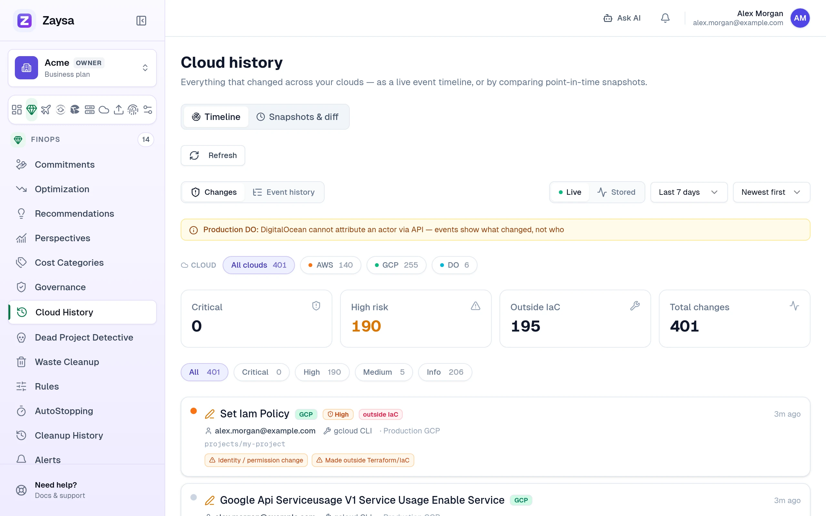Open Waste Cleanup in the sidebar
826x516 pixels.
(x=82, y=362)
